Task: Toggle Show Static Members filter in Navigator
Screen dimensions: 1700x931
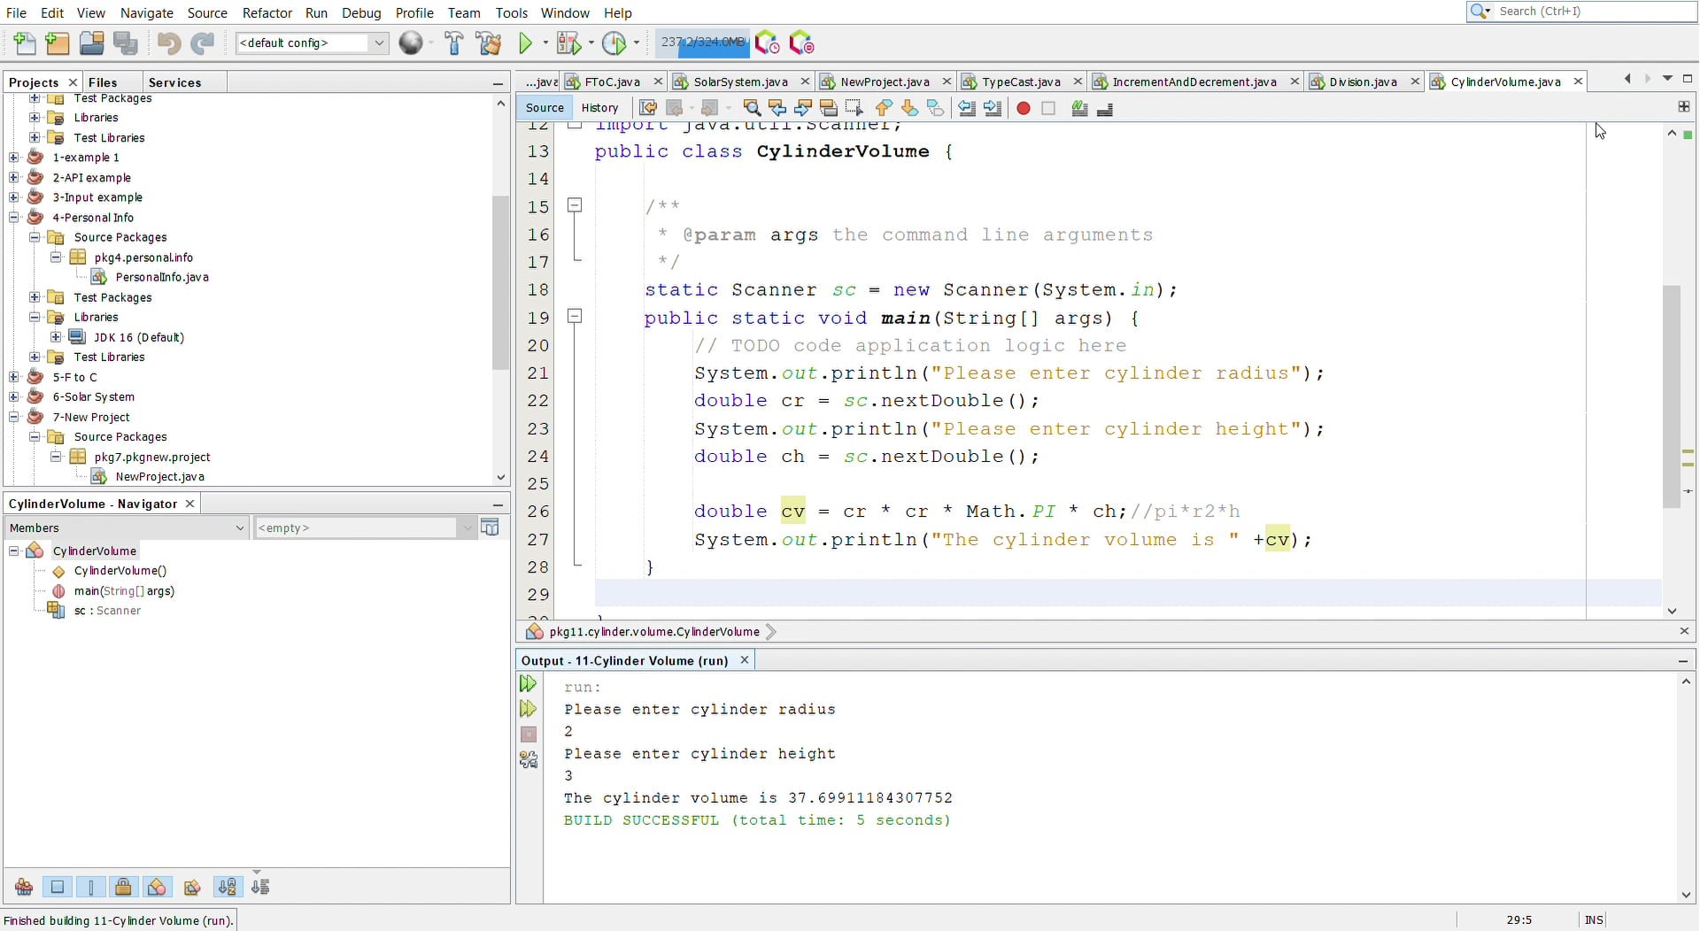Action: (90, 887)
